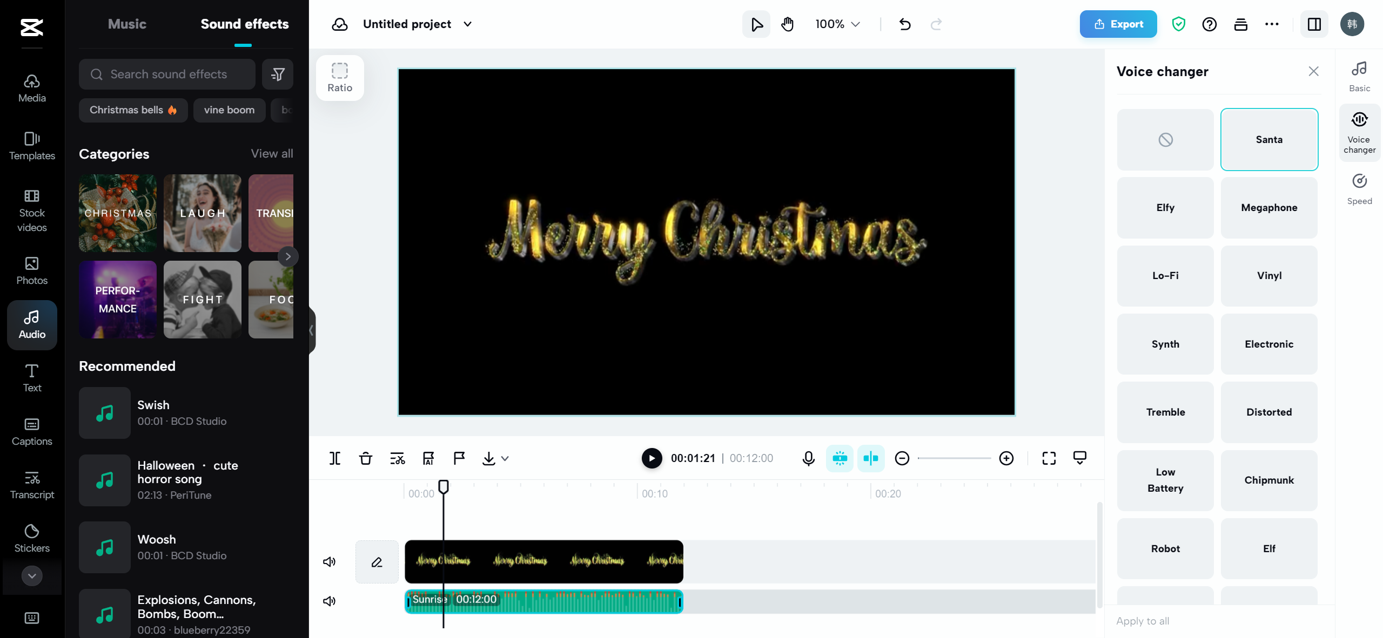Viewport: 1383px width, 638px height.
Task: Start voice recording with the microphone icon
Action: [x=808, y=458]
